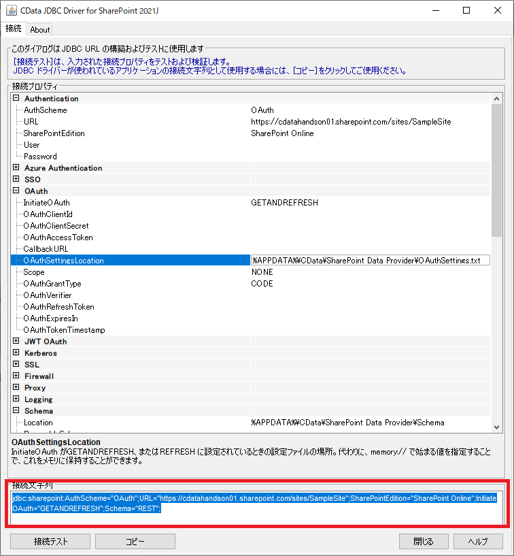Select the 接続 tab
Image resolution: width=514 pixels, height=556 pixels.
click(14, 29)
